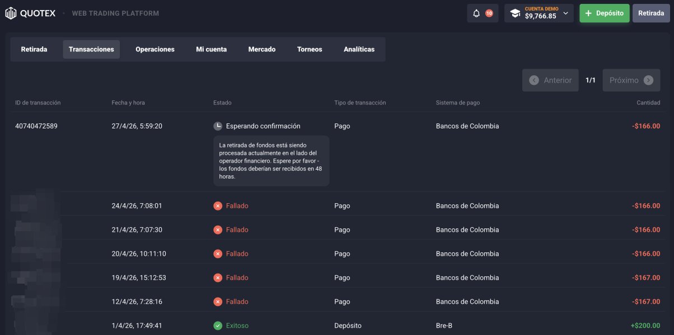
Task: Switch to the Operaciones tab
Action: click(155, 49)
